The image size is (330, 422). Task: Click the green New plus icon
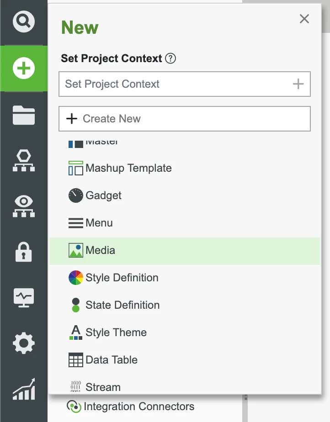(24, 69)
